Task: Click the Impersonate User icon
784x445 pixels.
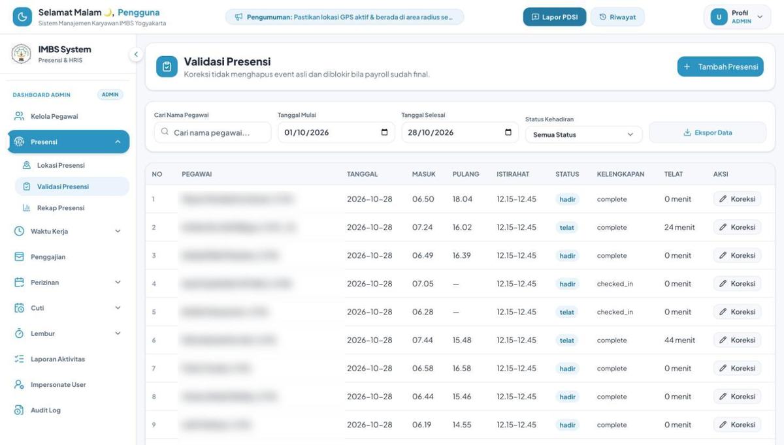Action: 20,384
